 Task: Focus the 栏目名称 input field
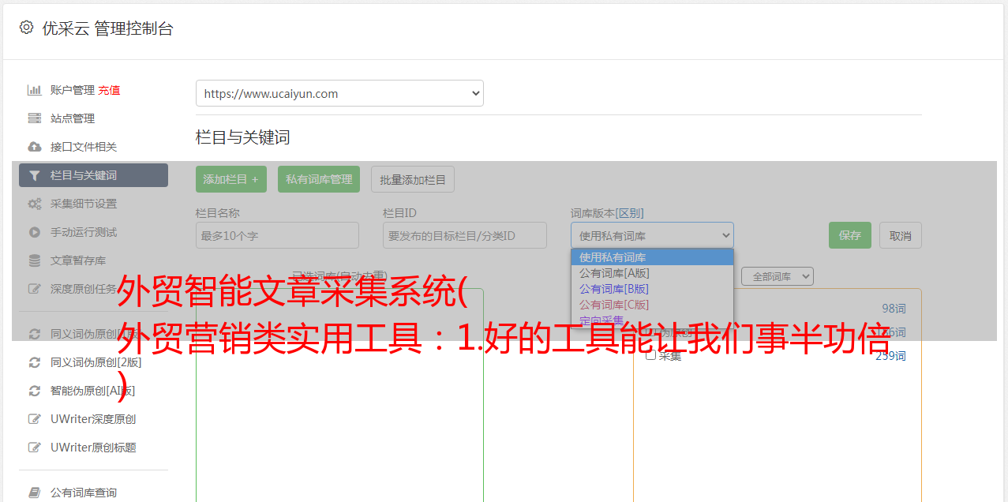point(277,235)
